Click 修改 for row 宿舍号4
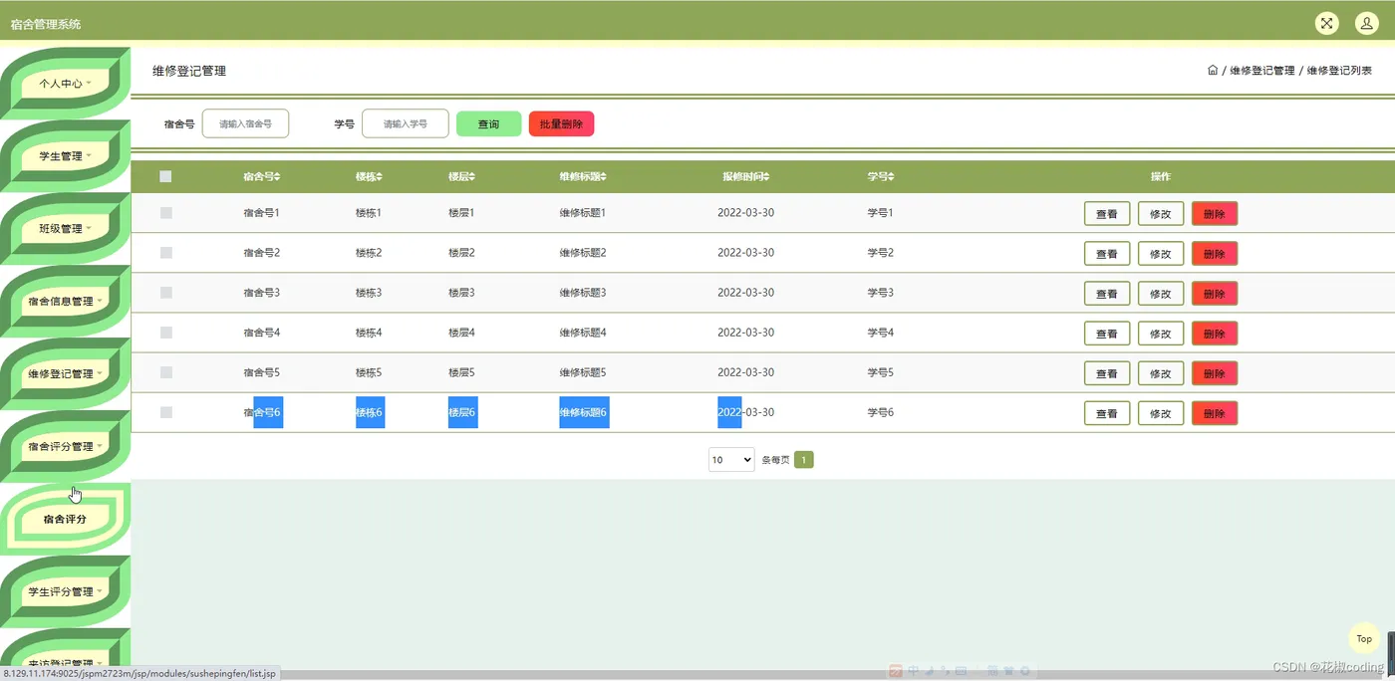Viewport: 1395px width, 681px height. pos(1161,334)
